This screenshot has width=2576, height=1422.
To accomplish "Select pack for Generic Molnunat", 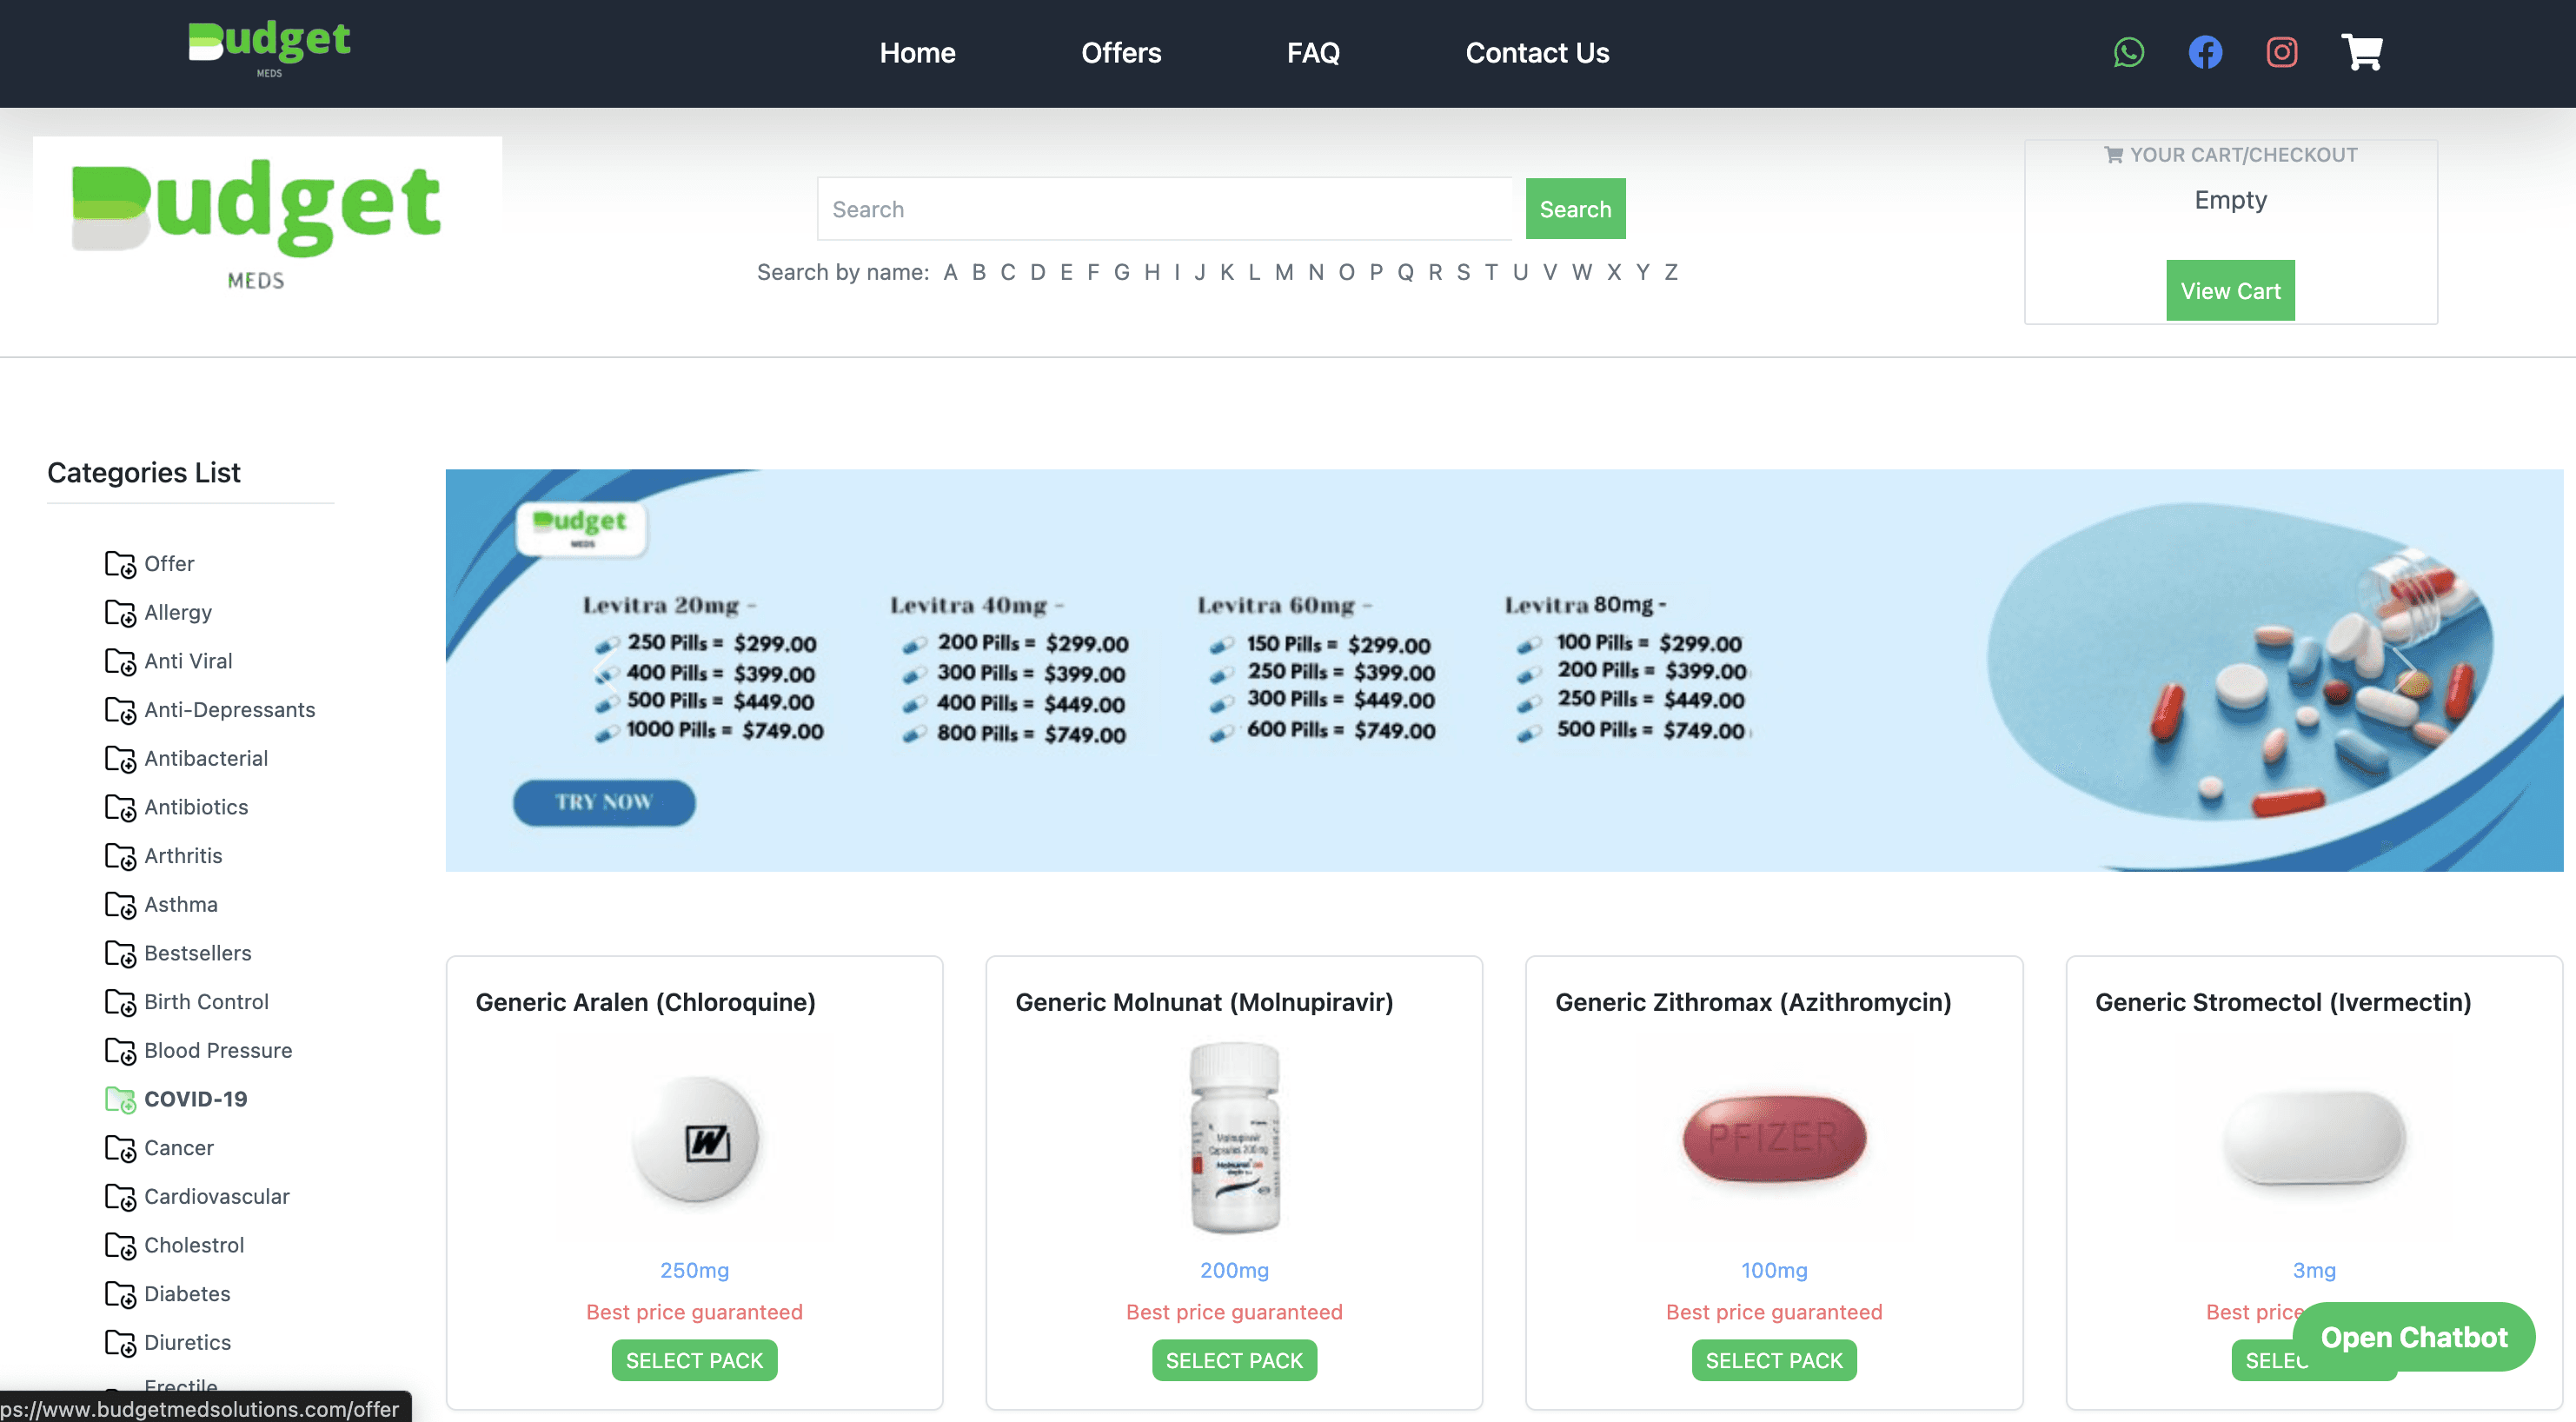I will [1233, 1360].
